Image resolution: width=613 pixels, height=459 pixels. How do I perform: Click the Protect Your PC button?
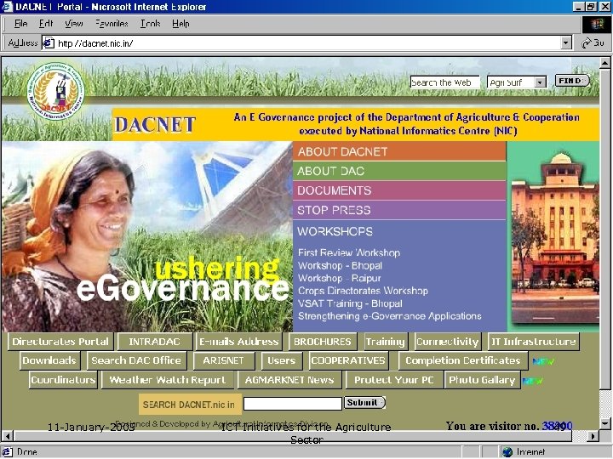[394, 380]
